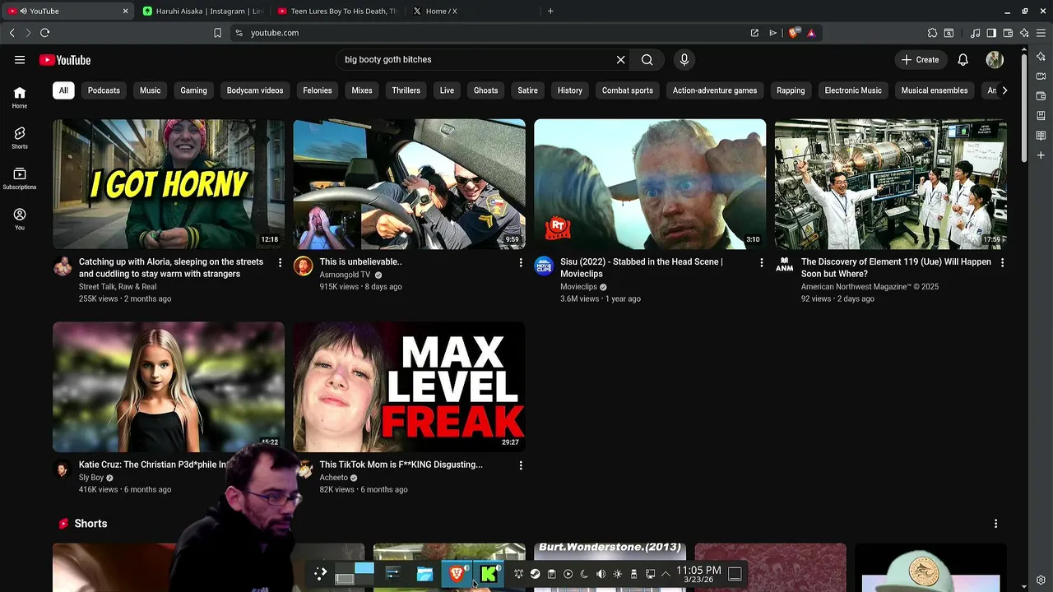The height and width of the screenshot is (592, 1053).
Task: Click the magnifier search button
Action: (647, 60)
